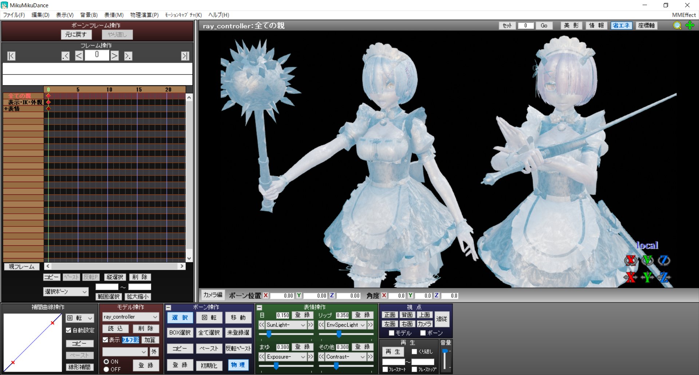Click 省エネ toggle button

(621, 25)
